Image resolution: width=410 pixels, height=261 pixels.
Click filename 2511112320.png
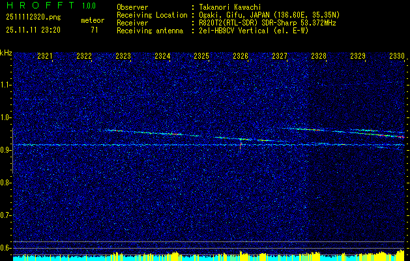(x=33, y=18)
